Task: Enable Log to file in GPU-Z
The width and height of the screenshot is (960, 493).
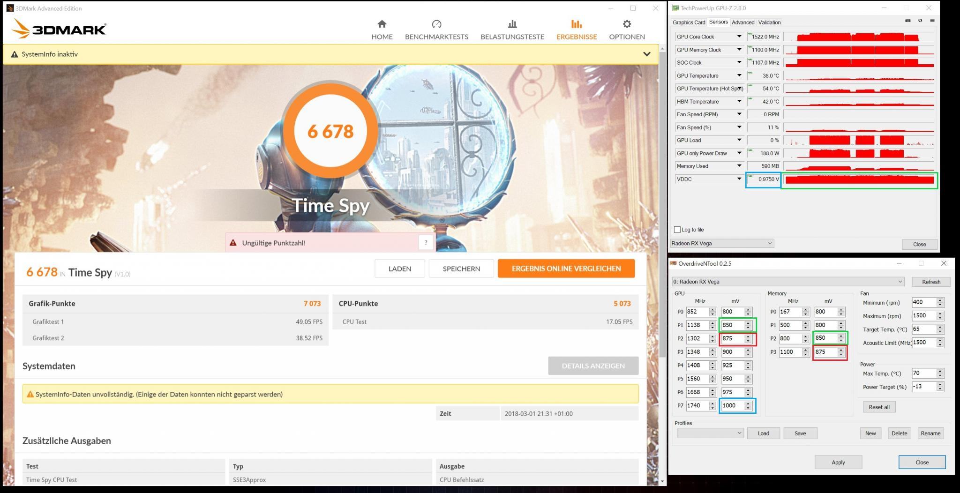Action: click(x=677, y=230)
